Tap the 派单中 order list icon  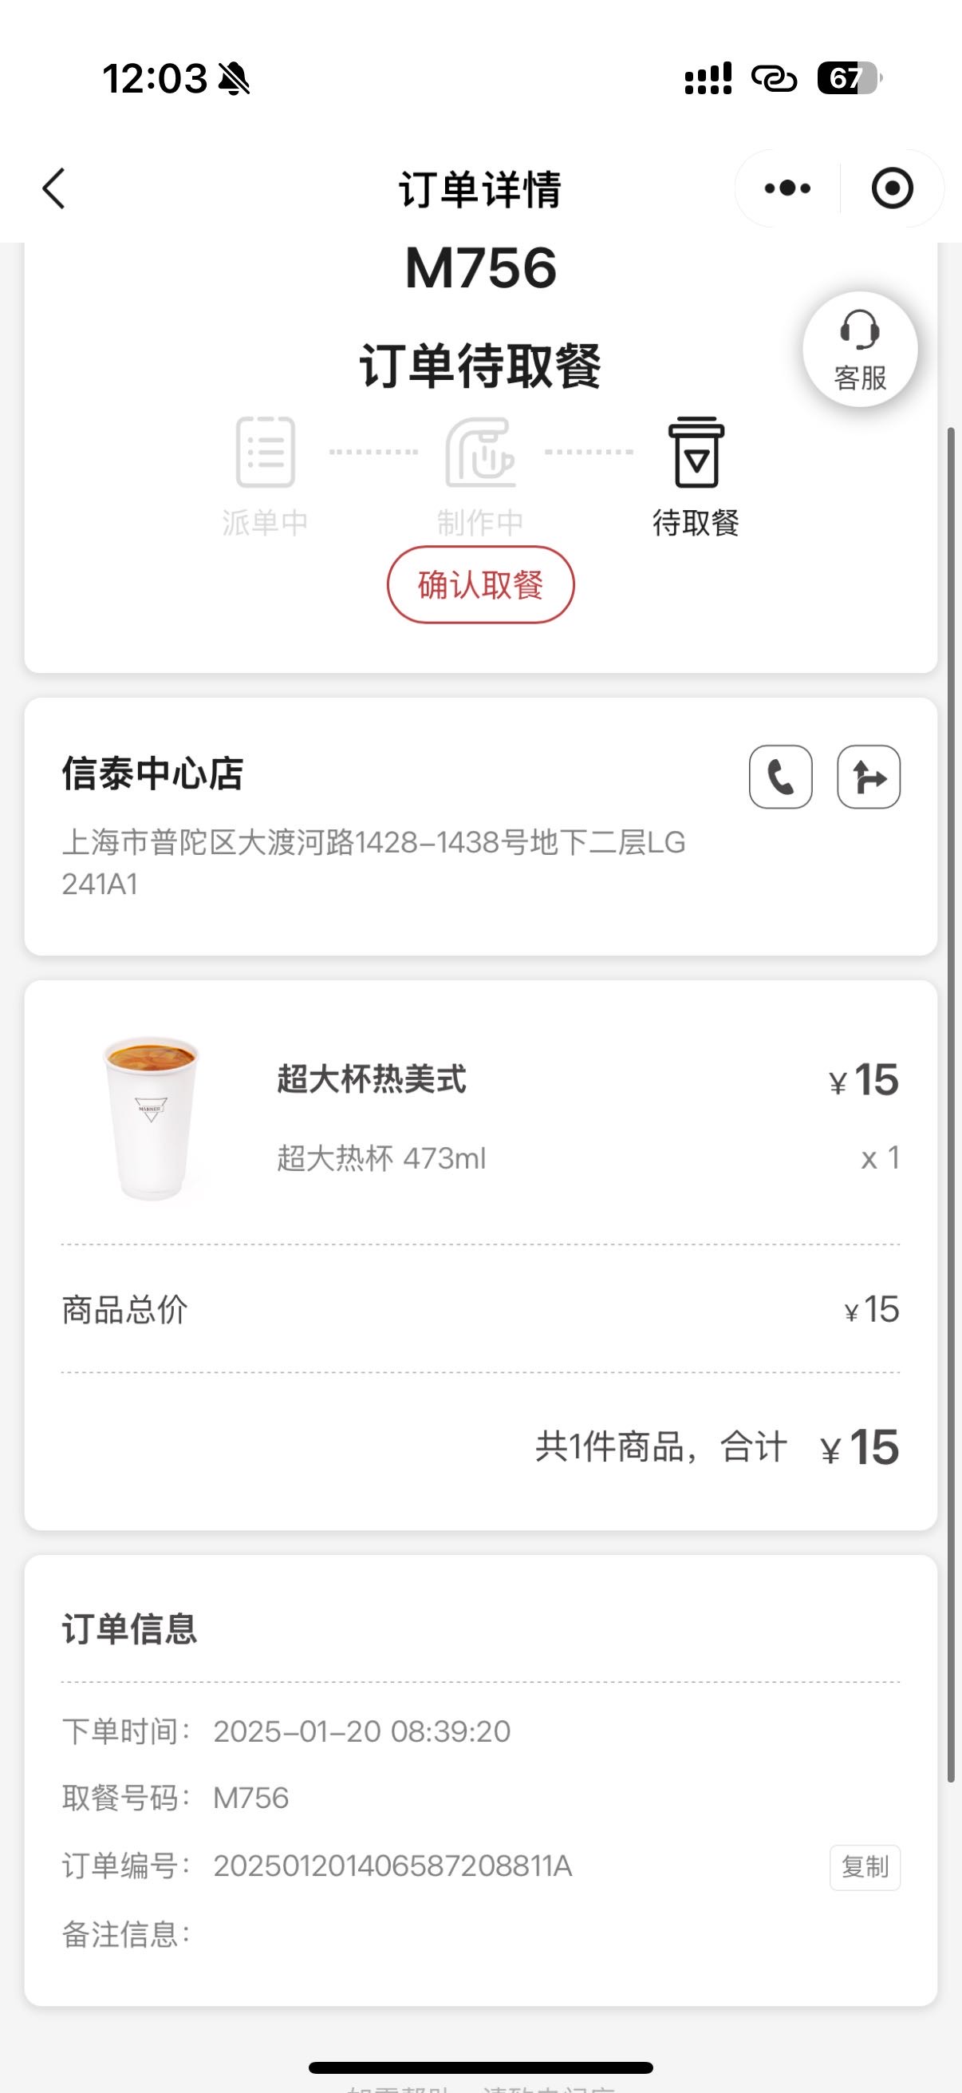pyautogui.click(x=266, y=452)
